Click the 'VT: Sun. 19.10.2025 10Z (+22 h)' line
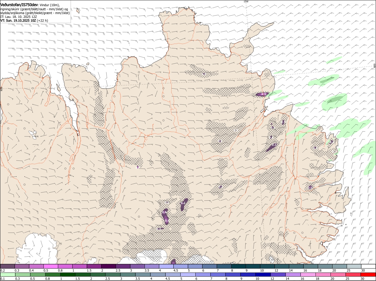The image size is (376, 281). (x=24, y=21)
